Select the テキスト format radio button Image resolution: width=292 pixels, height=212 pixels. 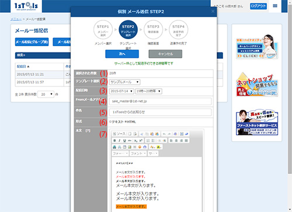[110, 121]
